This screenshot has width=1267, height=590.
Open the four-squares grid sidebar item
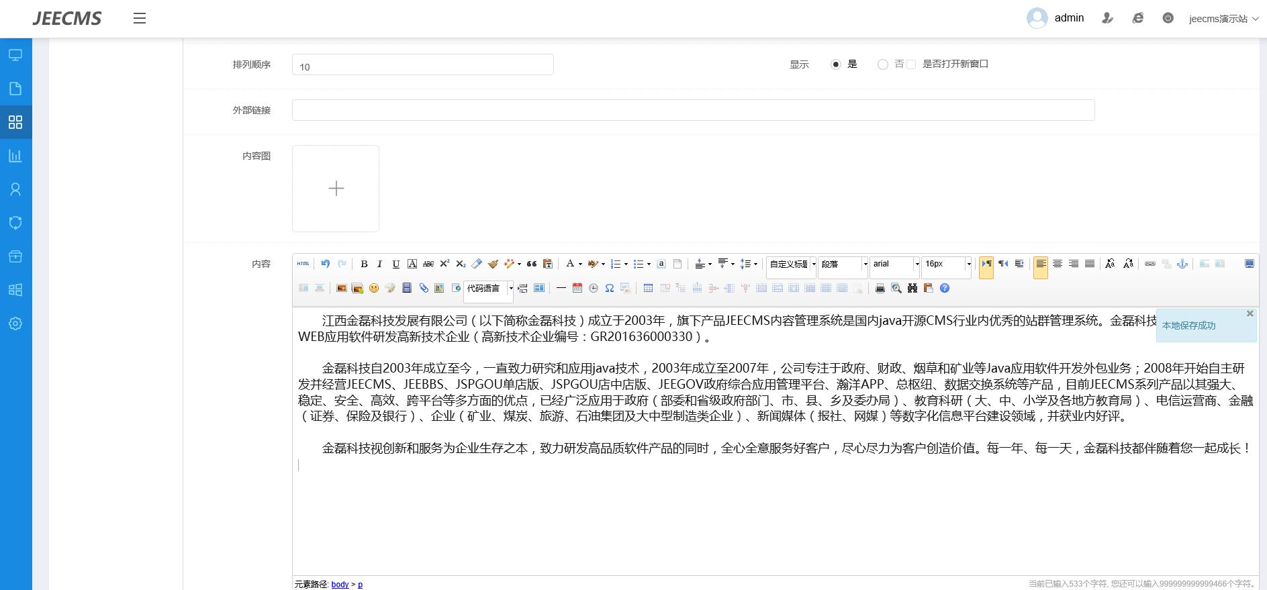coord(15,122)
